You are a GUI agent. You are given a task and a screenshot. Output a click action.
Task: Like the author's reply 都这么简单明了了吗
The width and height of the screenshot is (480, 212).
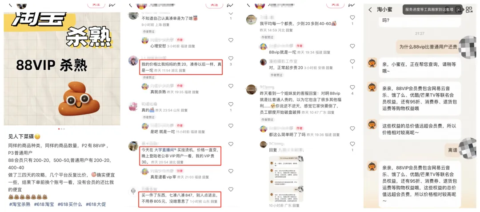[x=352, y=128]
